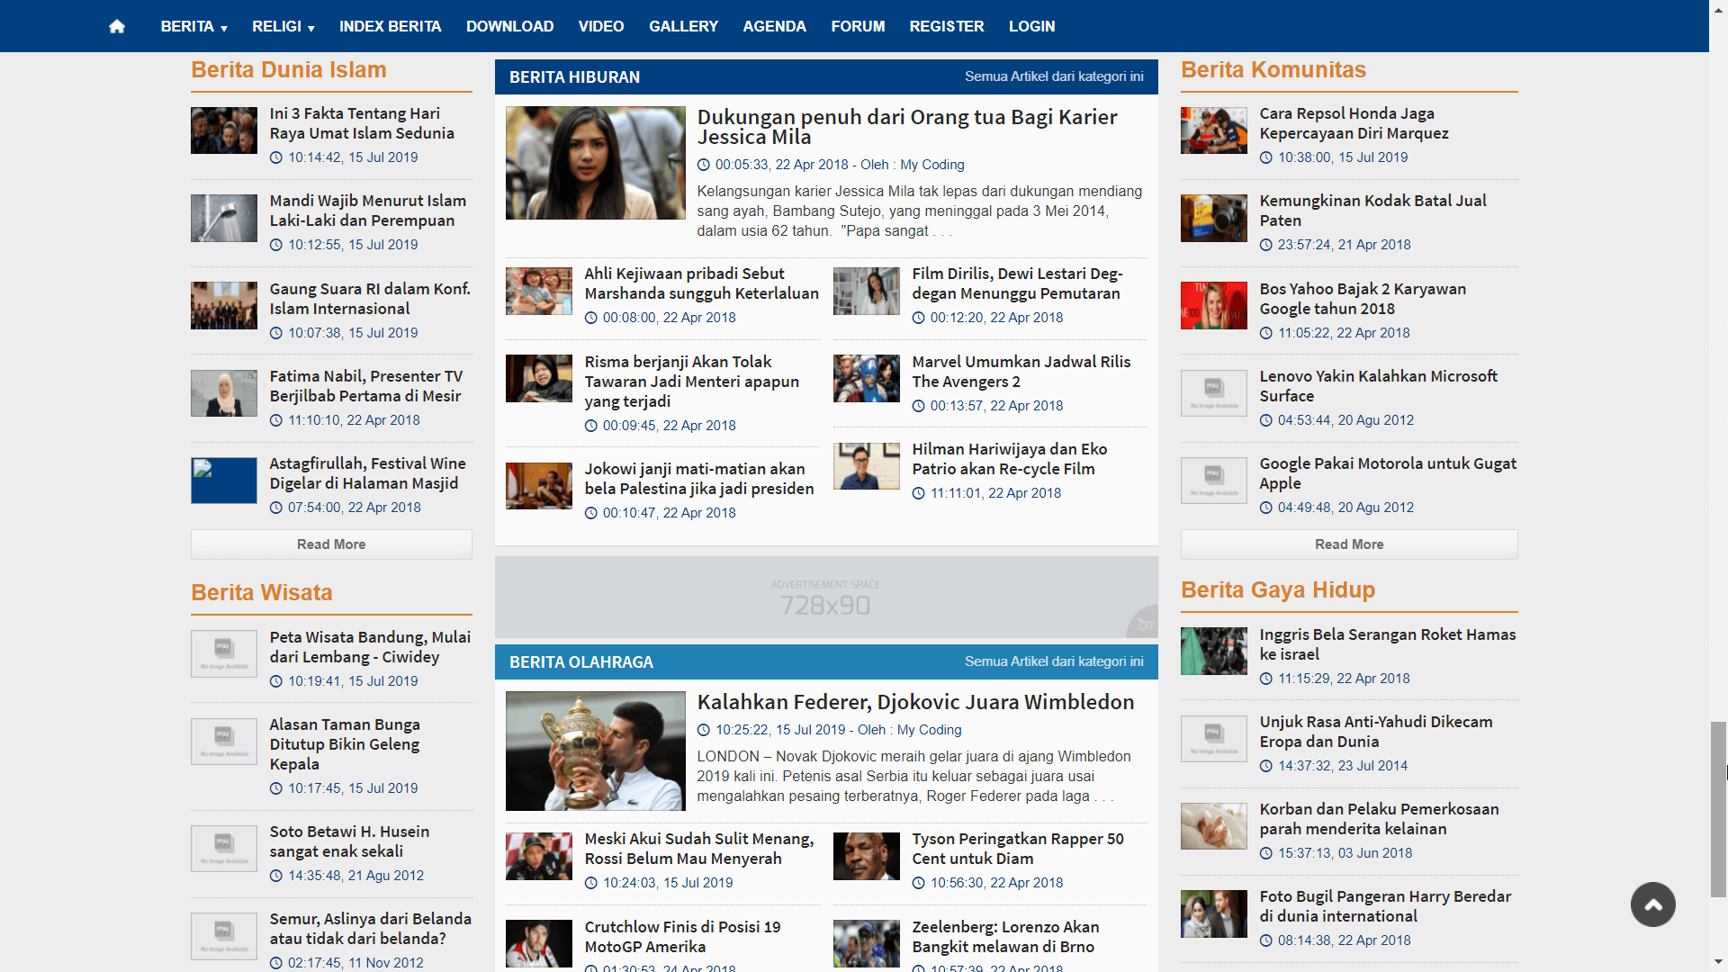Click the scroll-to-top arrow button
This screenshot has height=972, width=1728.
coord(1652,904)
